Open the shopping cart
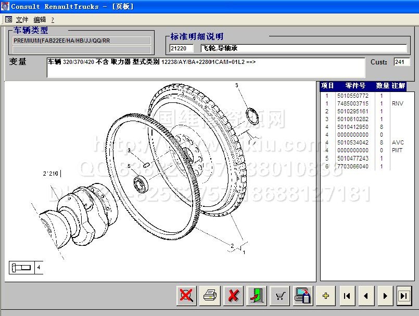419x316 pixels. [280, 296]
